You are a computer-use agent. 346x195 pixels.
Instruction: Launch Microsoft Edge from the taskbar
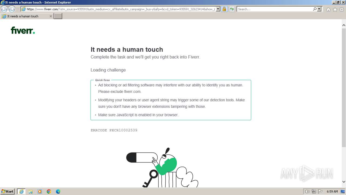[58, 191]
